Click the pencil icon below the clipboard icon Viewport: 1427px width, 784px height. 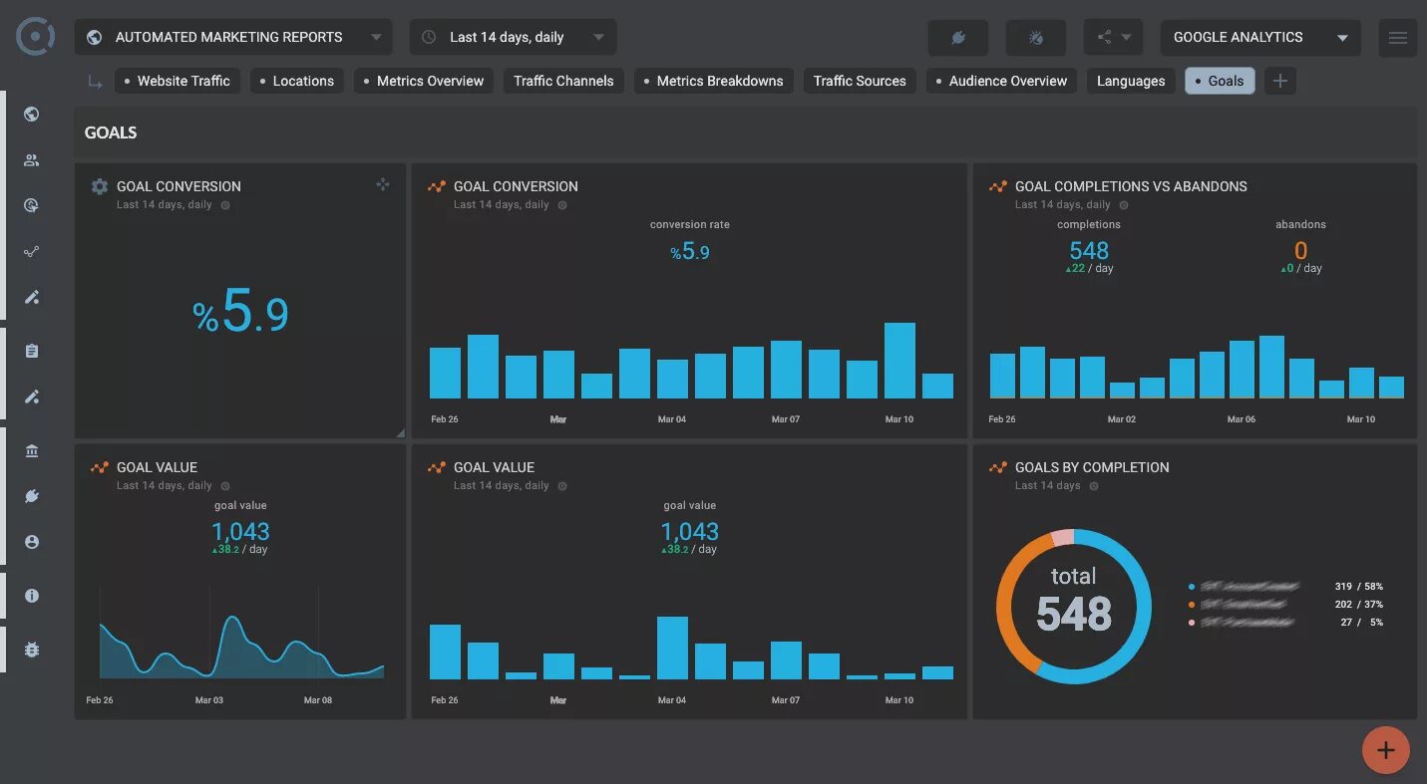[x=32, y=396]
